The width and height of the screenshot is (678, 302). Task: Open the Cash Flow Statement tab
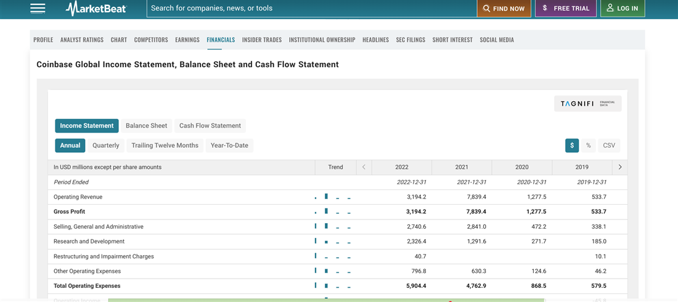(210, 126)
